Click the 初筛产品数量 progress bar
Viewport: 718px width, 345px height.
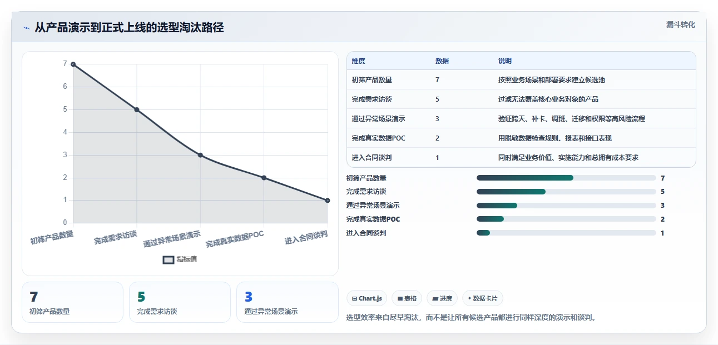point(566,178)
